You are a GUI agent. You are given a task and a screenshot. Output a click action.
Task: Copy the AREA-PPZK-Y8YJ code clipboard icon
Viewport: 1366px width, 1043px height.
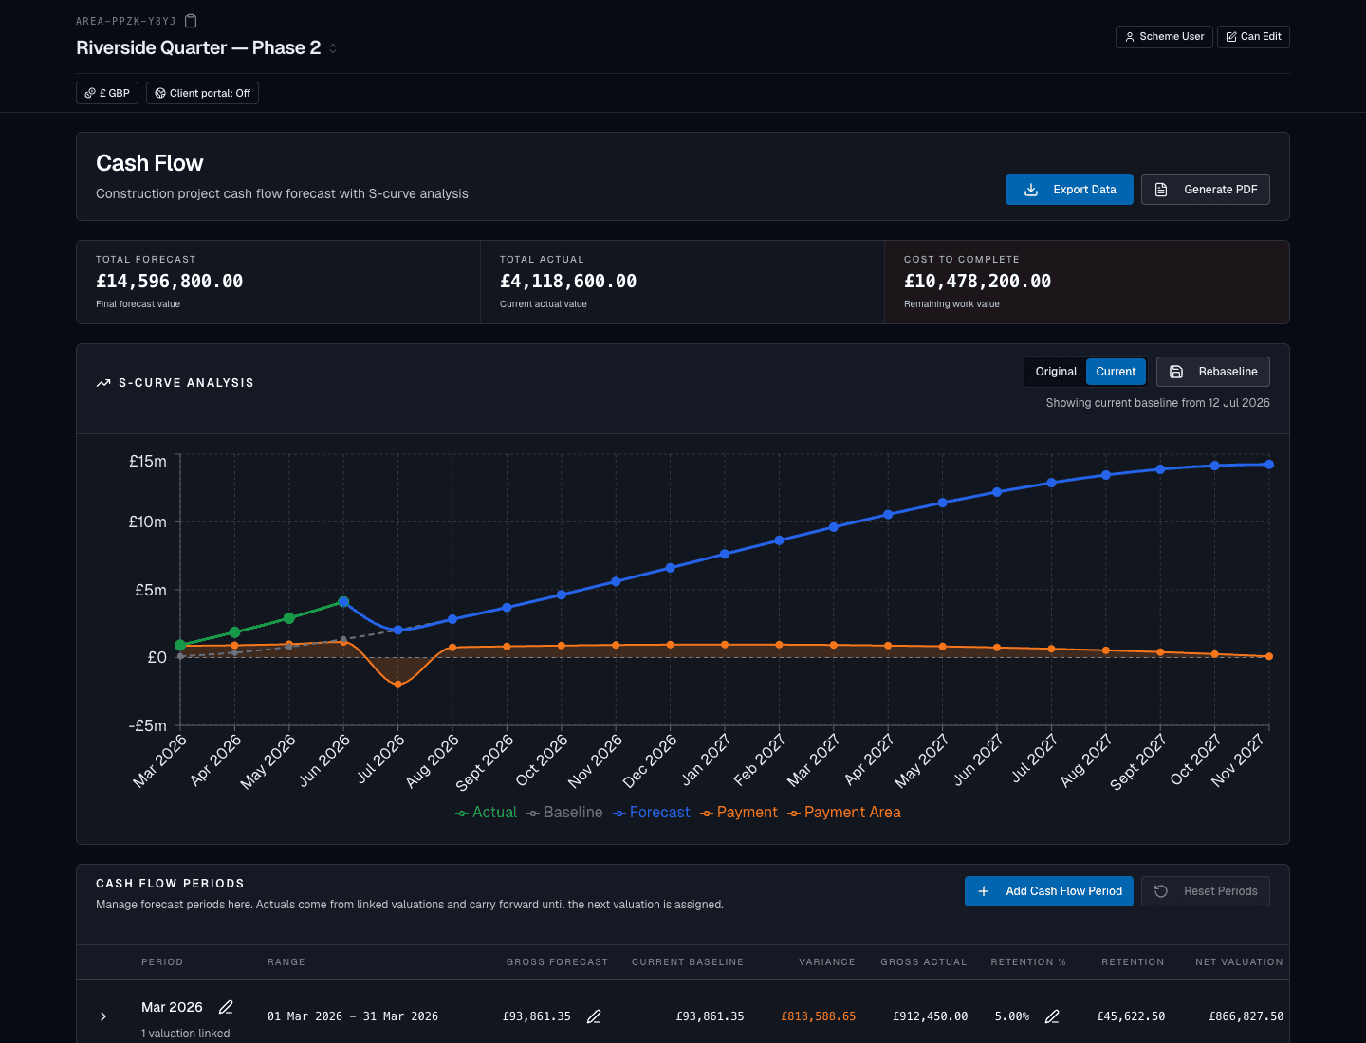coord(191,21)
